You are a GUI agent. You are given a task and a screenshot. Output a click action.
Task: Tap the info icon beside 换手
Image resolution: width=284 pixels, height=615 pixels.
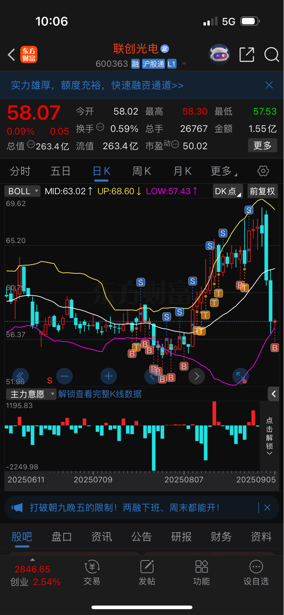coord(100,127)
